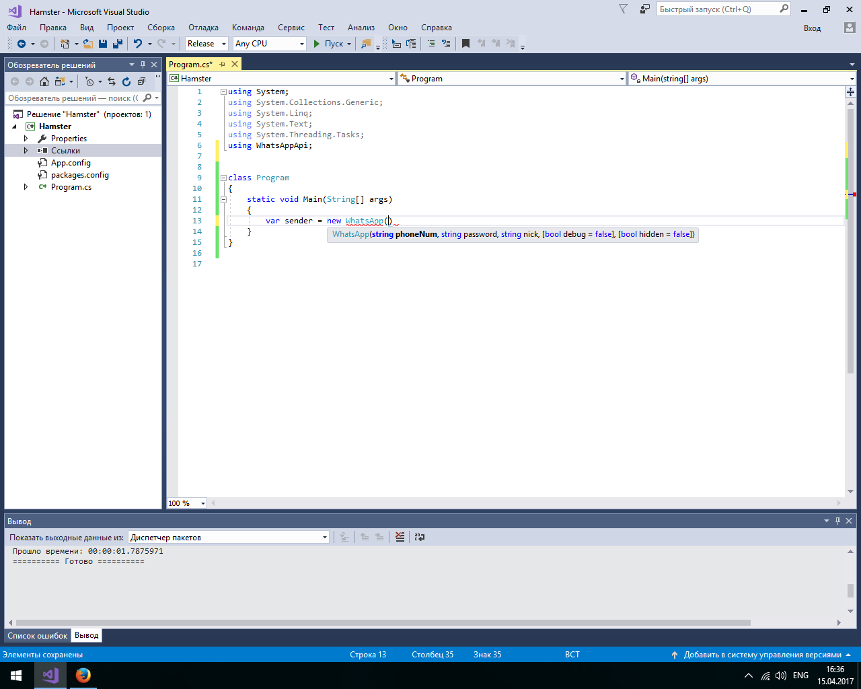Toggle a bookmark on the current line
This screenshot has height=689, width=861.
tap(465, 44)
